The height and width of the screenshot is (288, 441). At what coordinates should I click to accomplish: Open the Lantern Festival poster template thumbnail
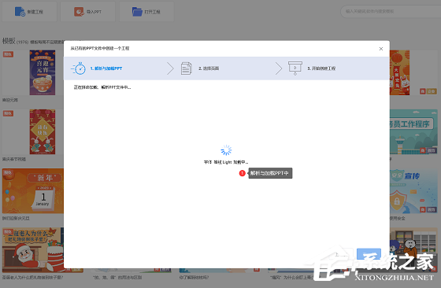[43, 72]
